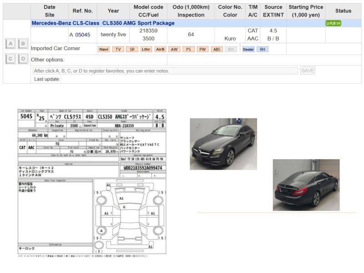This screenshot has height=273, width=364.
Task: Select the greyed SH badge
Action: click(231, 49)
